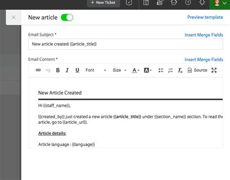The height and width of the screenshot is (180, 230).
Task: Open the knowledge base book icon
Action: 146,2
